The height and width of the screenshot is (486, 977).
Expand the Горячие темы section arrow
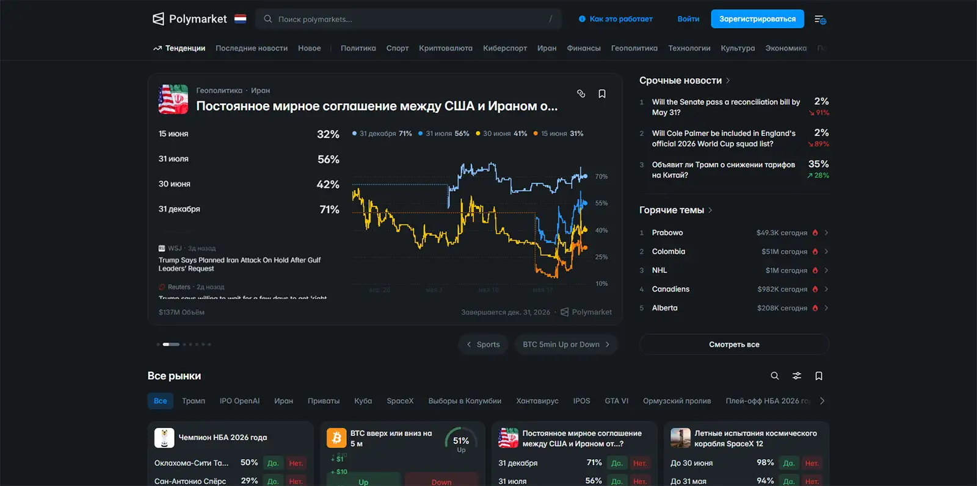pos(710,210)
